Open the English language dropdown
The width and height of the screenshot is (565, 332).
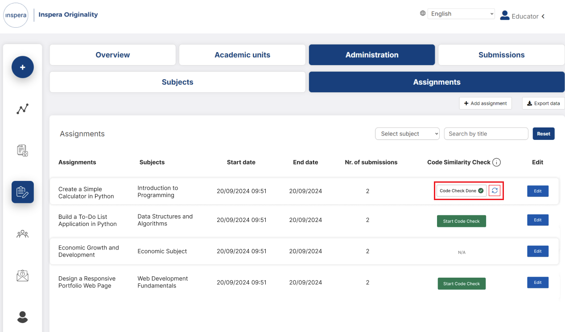(461, 14)
